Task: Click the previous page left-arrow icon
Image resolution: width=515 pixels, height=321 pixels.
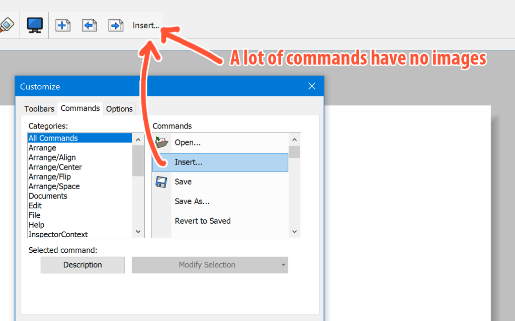Action: coord(90,25)
